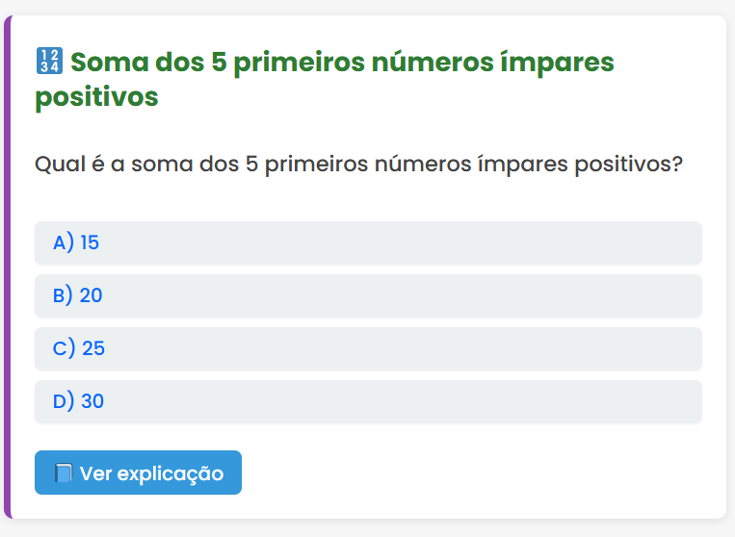This screenshot has width=735, height=537.
Task: Click the "C)" letter label
Action: (65, 348)
